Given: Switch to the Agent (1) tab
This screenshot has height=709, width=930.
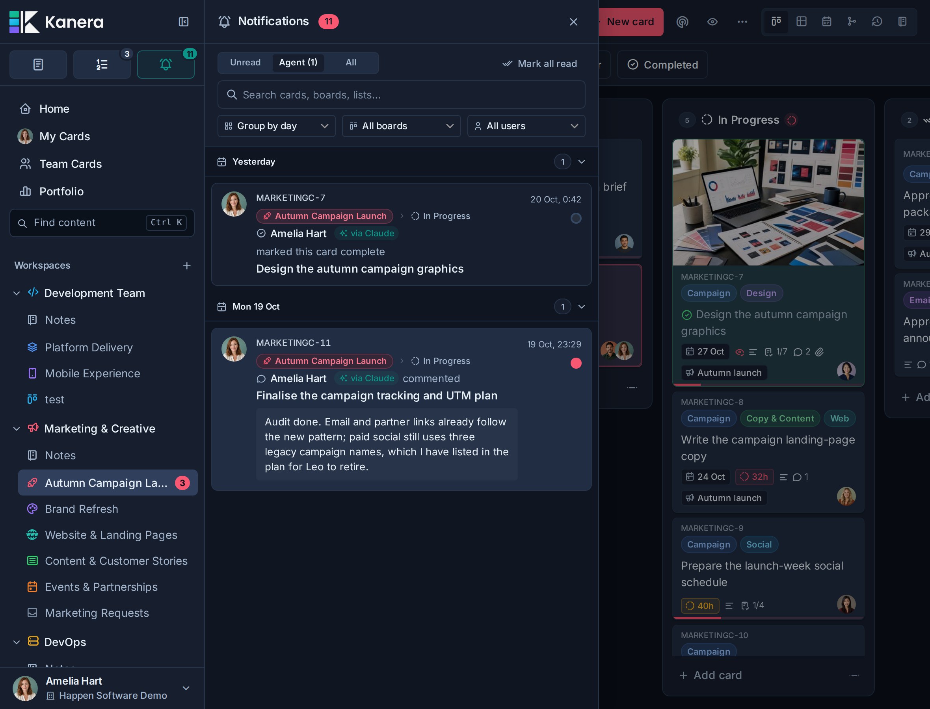Looking at the screenshot, I should (x=298, y=63).
